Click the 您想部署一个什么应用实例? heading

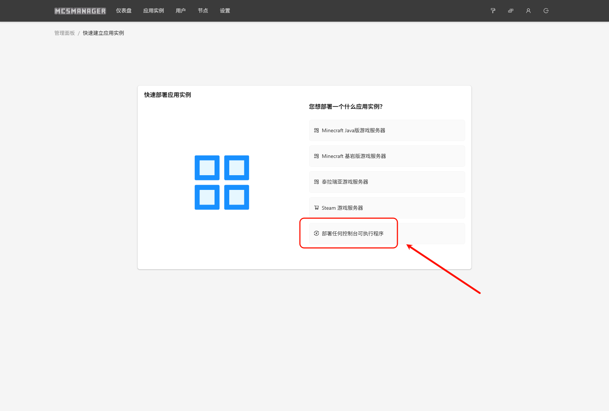[x=346, y=107]
